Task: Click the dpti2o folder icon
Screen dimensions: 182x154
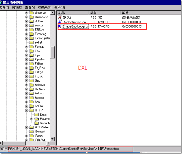Action: 31,21
